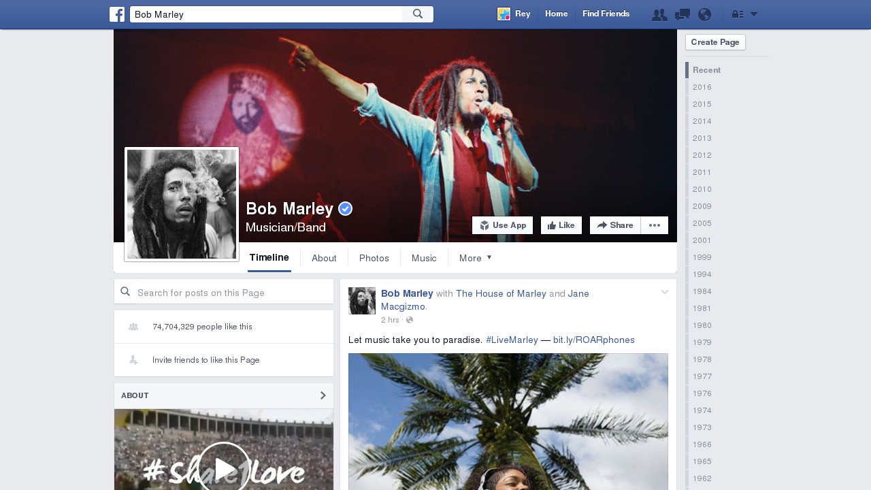
Task: Jump to Recent in timeline
Action: pos(706,70)
